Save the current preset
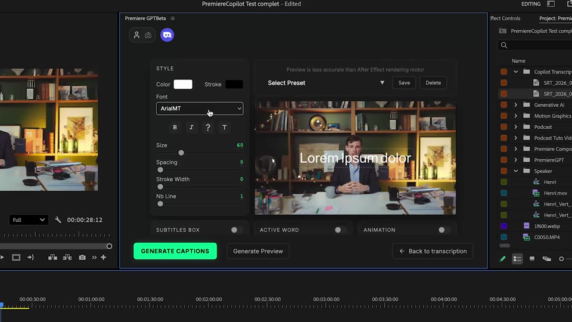Screen dimensions: 572x322 click(x=404, y=83)
